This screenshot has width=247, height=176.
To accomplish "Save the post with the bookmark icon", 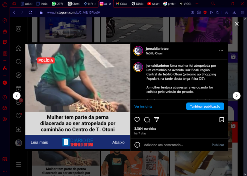I will point(222,120).
